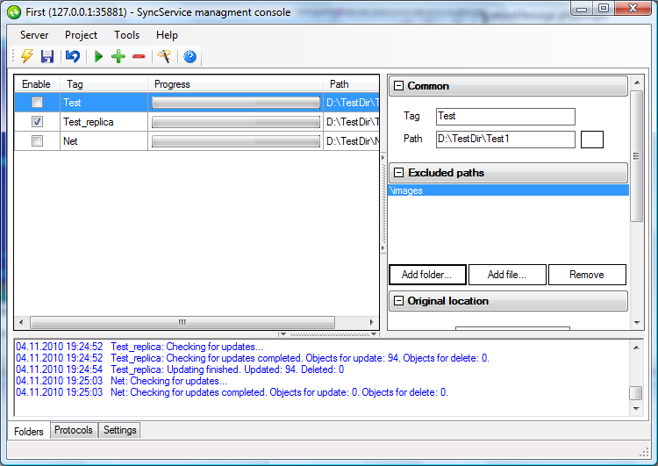The image size is (658, 466).
Task: Enable the Test folder checkbox
Action: tap(38, 102)
